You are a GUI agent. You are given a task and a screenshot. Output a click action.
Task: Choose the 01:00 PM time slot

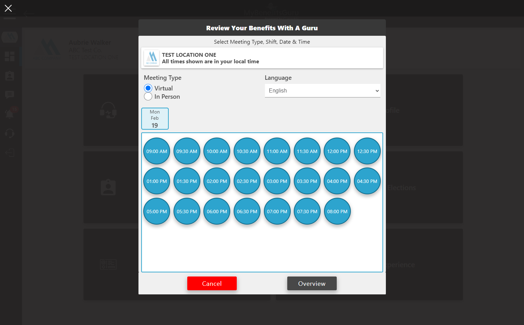(157, 181)
